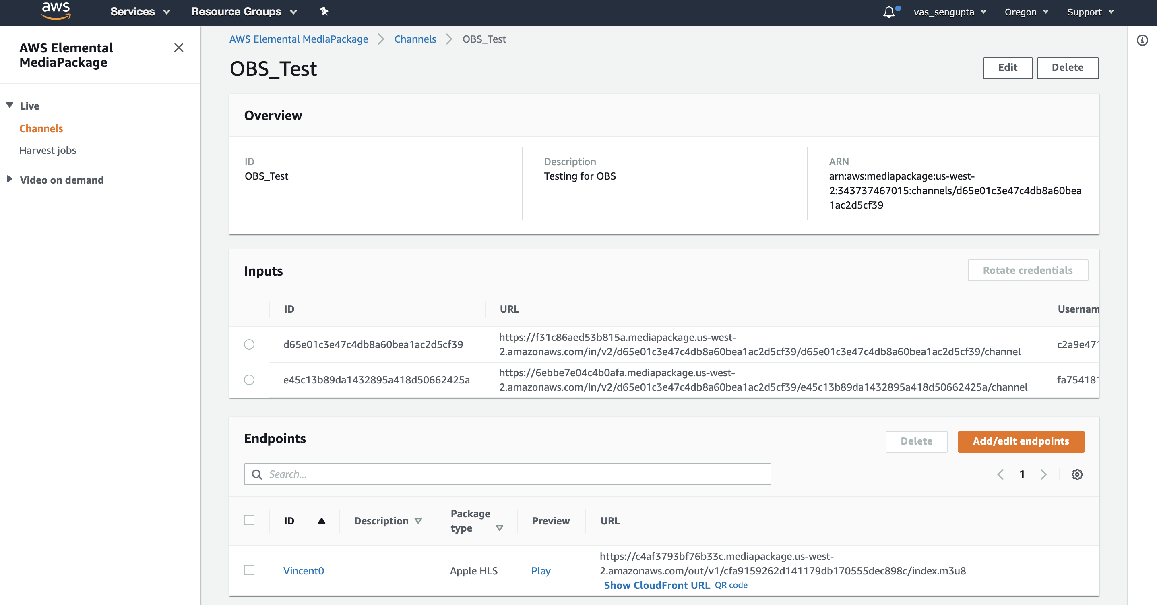The image size is (1157, 605).
Task: Open the Resource Groups menu
Action: 244,12
